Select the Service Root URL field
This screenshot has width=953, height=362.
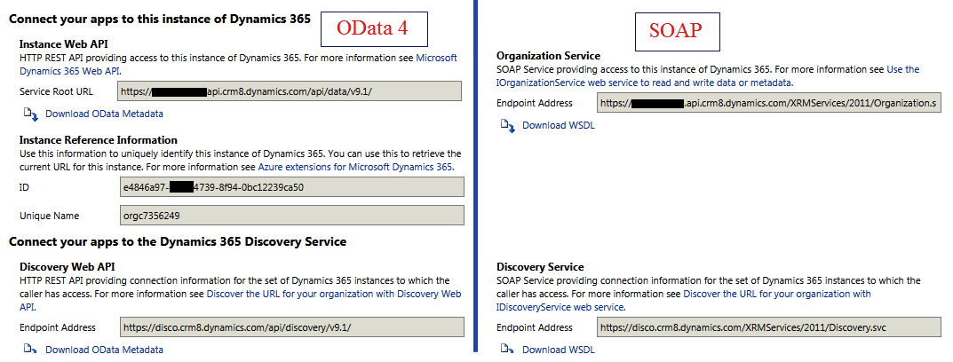[289, 91]
